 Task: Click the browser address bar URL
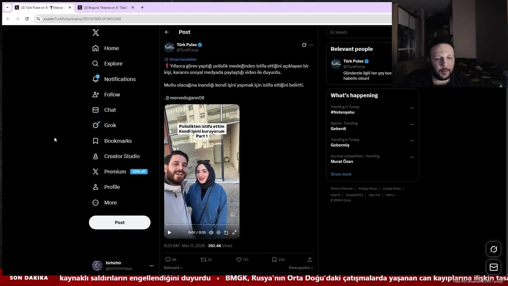click(x=82, y=19)
